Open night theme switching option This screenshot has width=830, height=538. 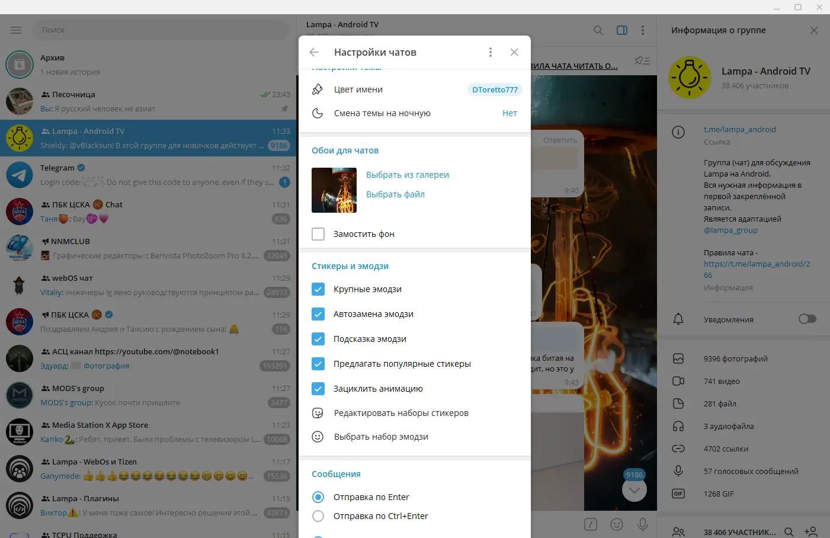click(x=415, y=113)
